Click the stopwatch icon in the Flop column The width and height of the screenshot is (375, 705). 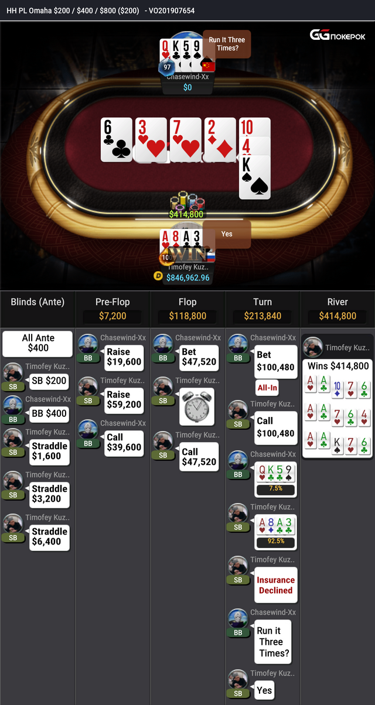pyautogui.click(x=196, y=408)
